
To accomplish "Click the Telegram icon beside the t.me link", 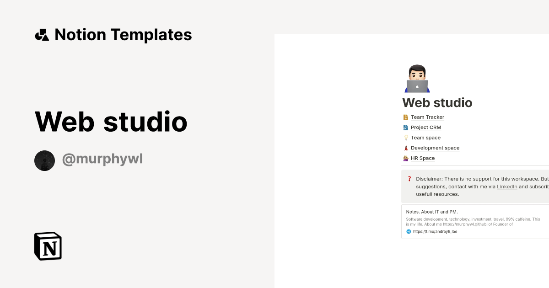I will (409, 231).
